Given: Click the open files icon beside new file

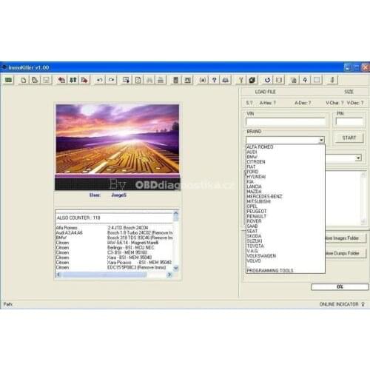Looking at the screenshot, I should tap(35, 80).
